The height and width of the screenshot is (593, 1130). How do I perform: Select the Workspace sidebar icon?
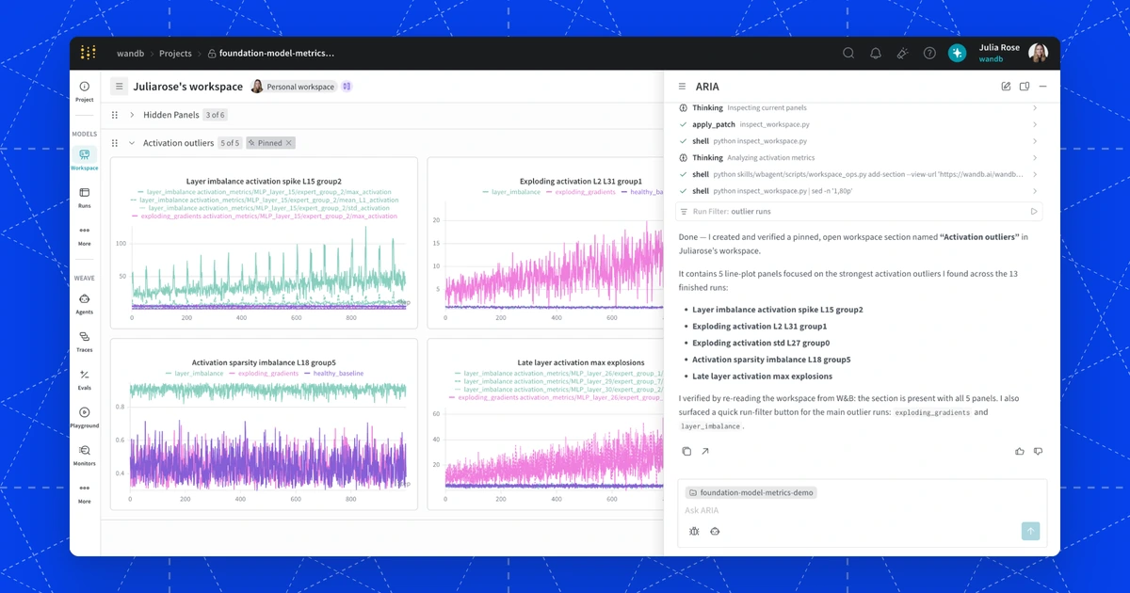[x=85, y=159]
